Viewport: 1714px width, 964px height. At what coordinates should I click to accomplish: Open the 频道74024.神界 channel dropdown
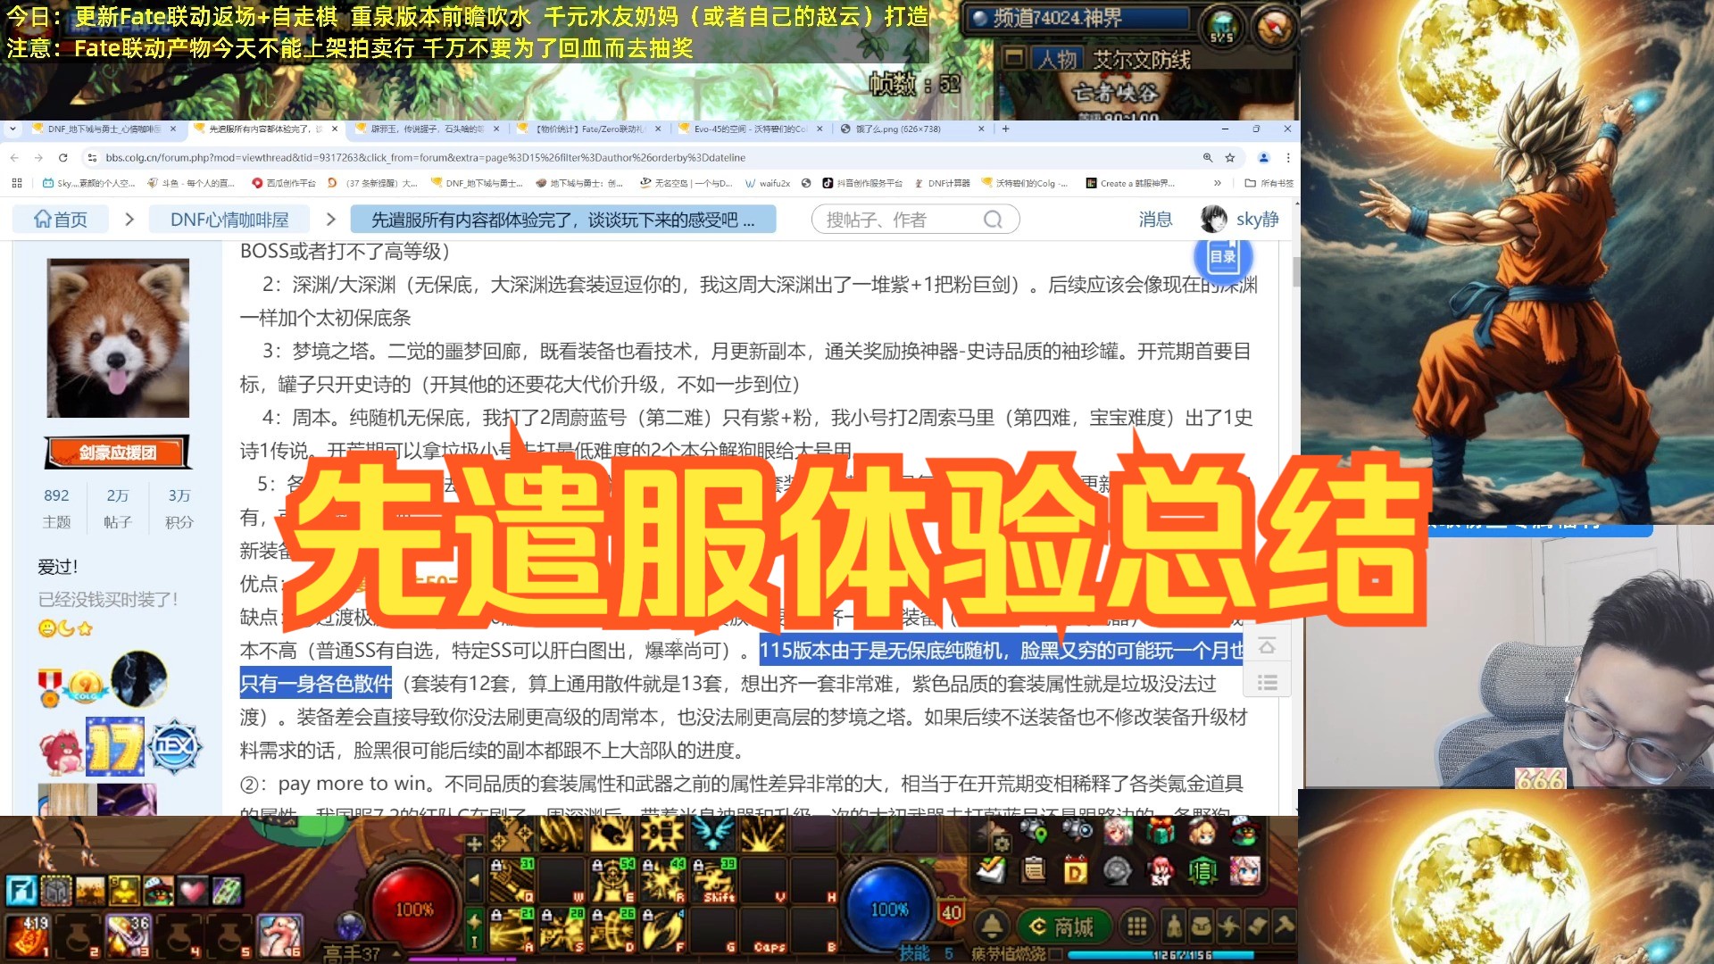(x=1078, y=18)
